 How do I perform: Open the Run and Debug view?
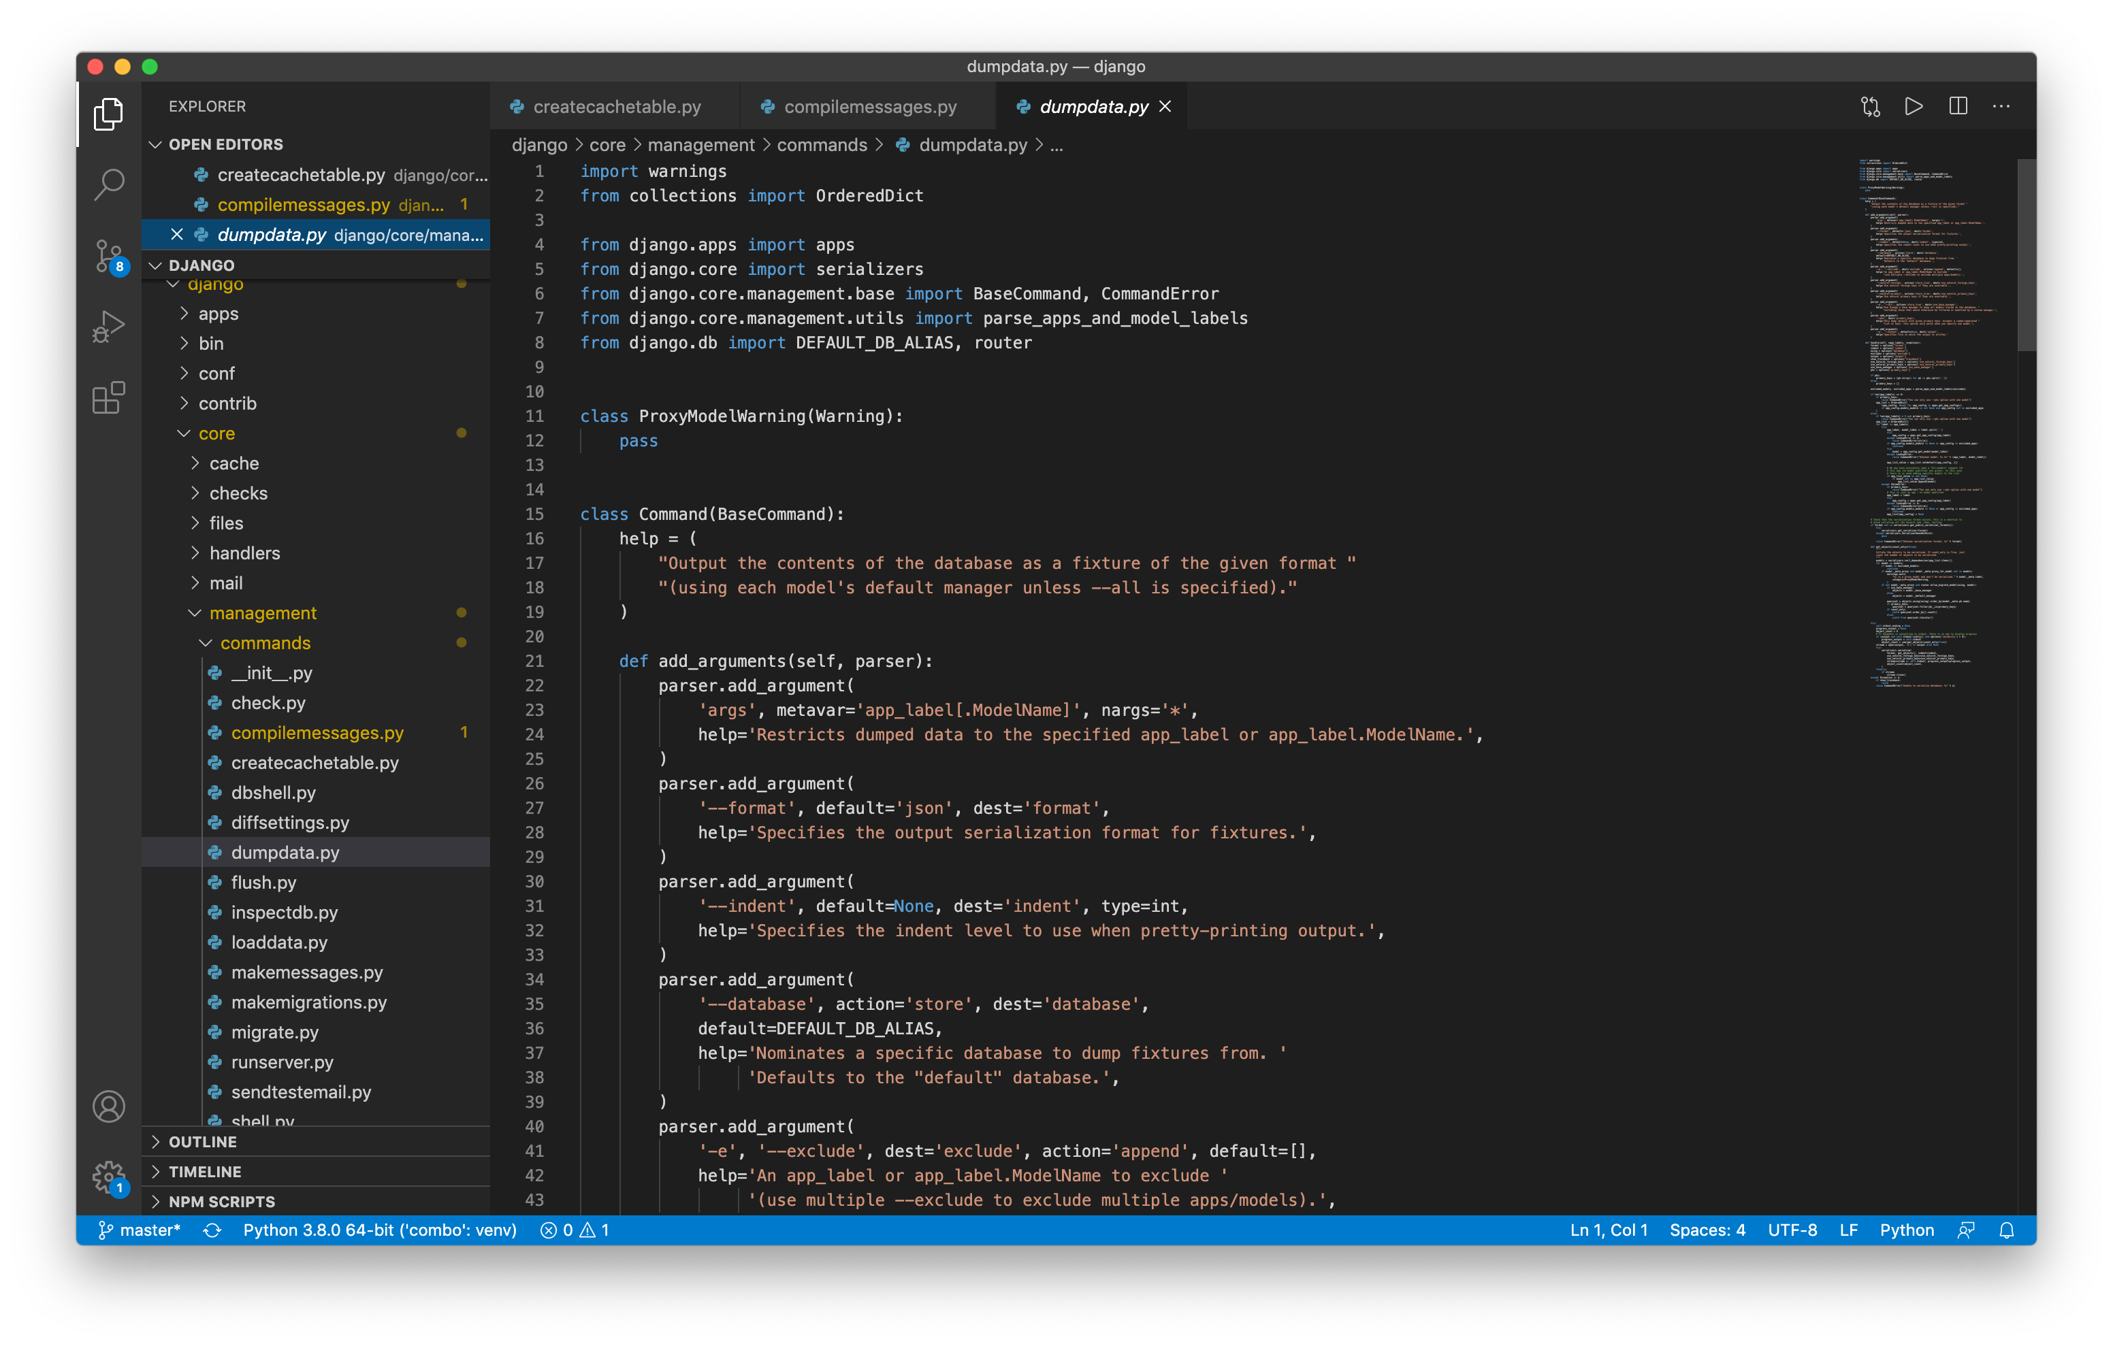coord(109,327)
